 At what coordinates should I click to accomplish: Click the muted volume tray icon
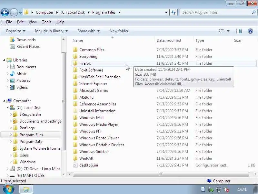tap(227, 189)
